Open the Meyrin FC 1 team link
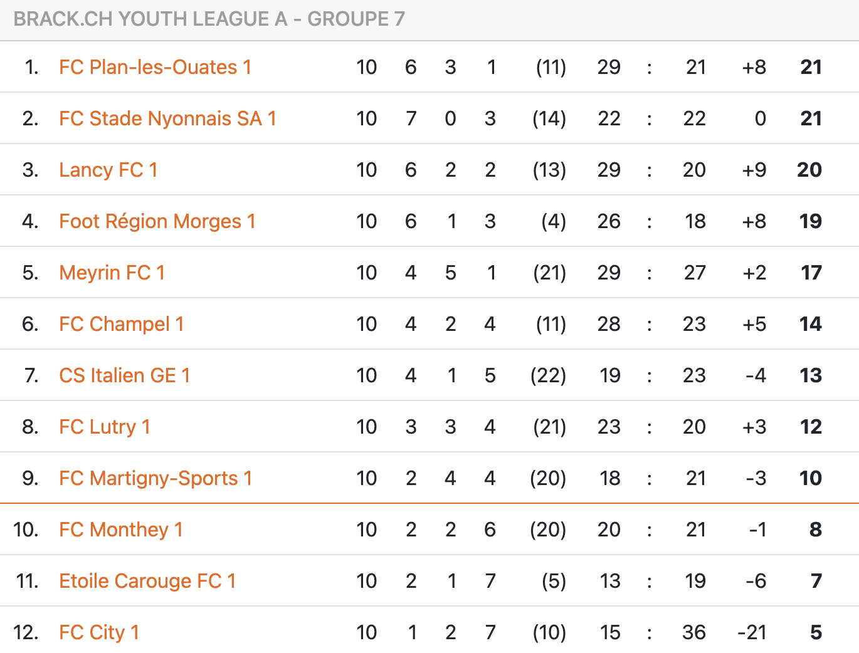This screenshot has height=653, width=859. (112, 273)
